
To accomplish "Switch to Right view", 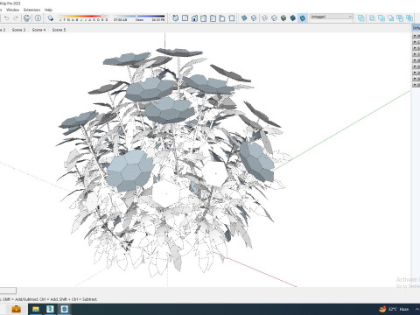I will (x=204, y=18).
